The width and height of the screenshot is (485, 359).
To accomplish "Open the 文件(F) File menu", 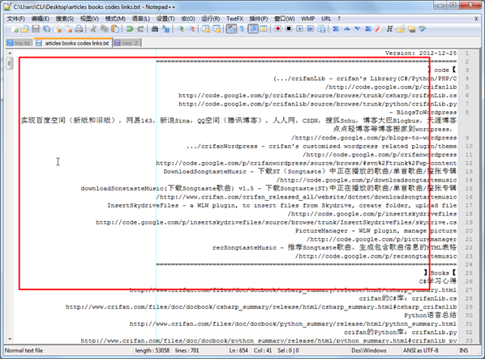I will pos(15,19).
